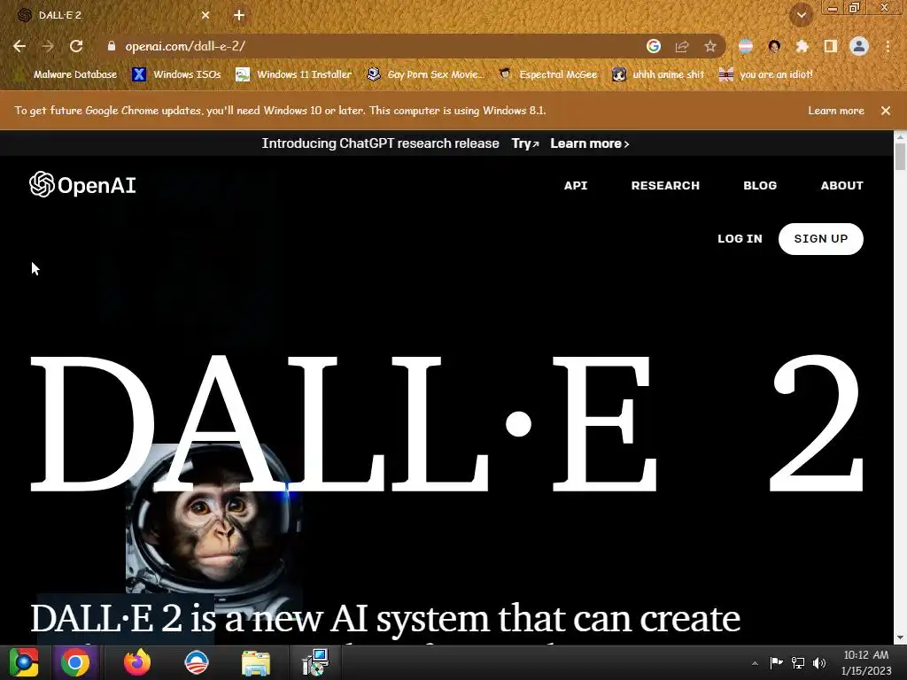This screenshot has height=680, width=907.
Task: Open the uhhh anime bookmark
Action: pyautogui.click(x=659, y=74)
